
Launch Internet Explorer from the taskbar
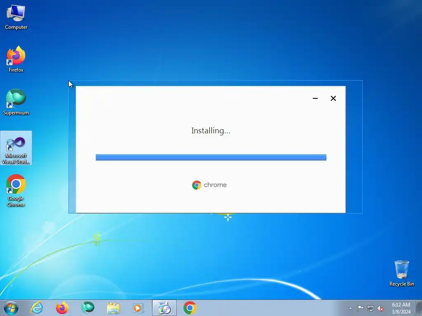coord(37,308)
